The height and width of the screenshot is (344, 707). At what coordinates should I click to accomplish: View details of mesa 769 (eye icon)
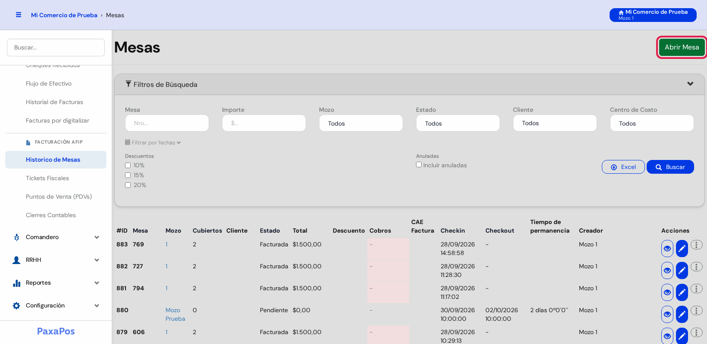(667, 249)
